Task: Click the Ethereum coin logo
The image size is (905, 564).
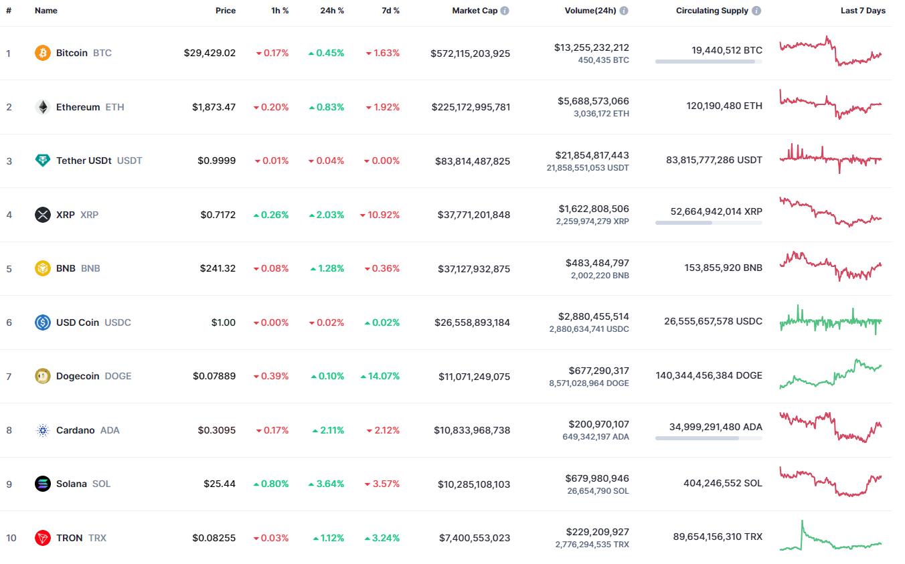Action: (42, 106)
